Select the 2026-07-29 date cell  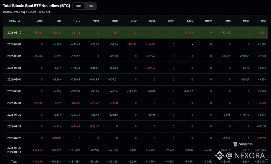tap(14, 126)
